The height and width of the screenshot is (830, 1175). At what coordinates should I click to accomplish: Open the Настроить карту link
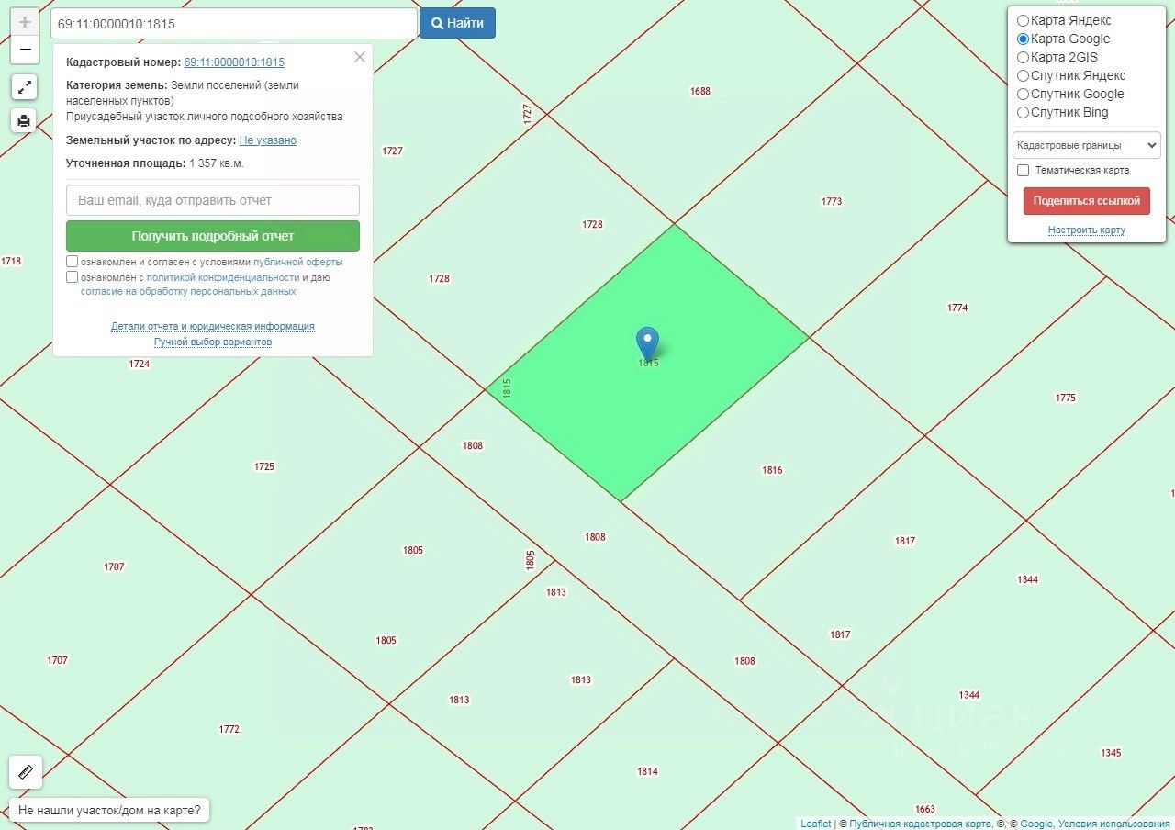1087,230
